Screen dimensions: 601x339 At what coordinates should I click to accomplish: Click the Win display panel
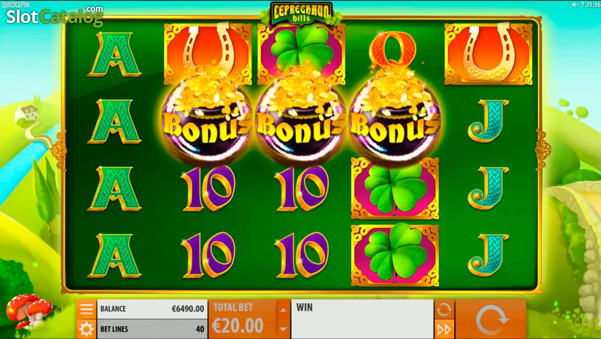(362, 319)
